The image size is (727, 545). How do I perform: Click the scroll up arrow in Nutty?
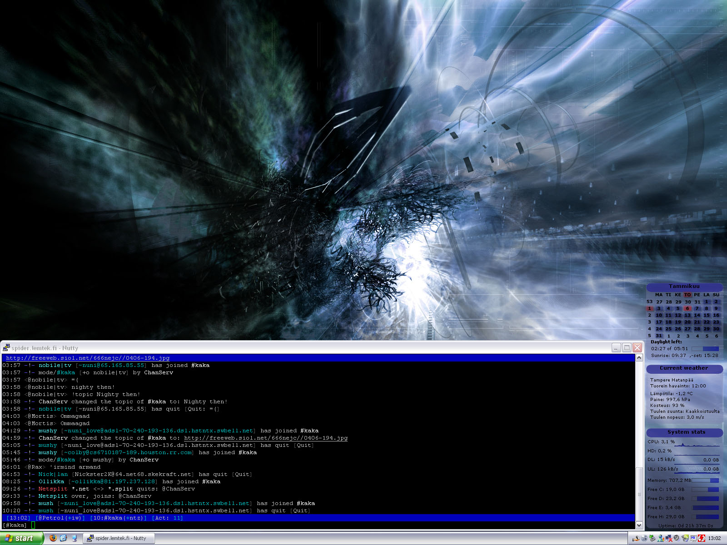639,358
